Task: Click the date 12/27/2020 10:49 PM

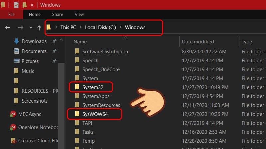Action: (205, 87)
